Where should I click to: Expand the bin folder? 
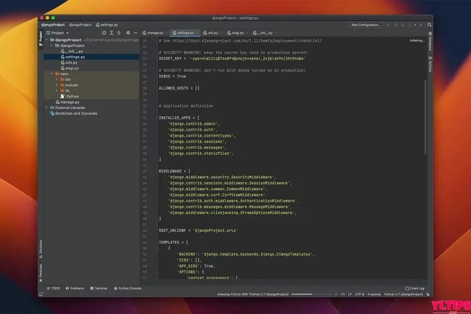click(x=57, y=79)
